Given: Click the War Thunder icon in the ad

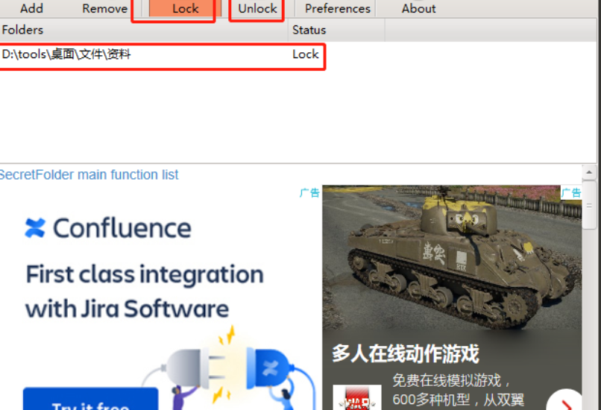Looking at the screenshot, I should coord(357,399).
